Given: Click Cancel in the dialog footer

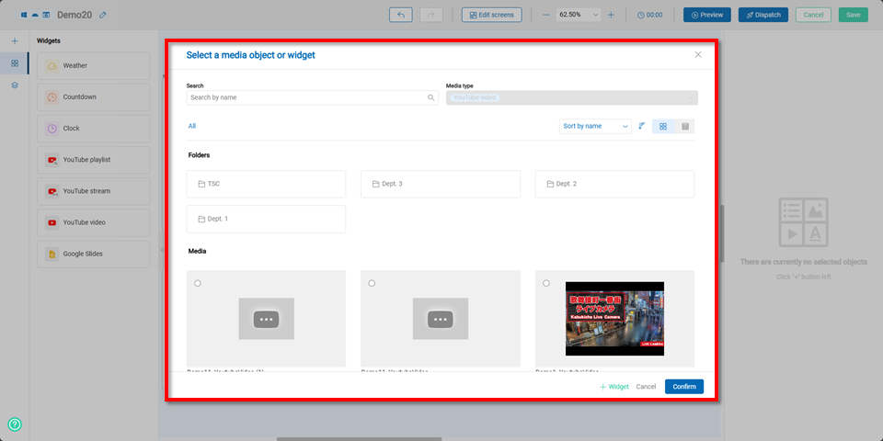Looking at the screenshot, I should point(646,387).
